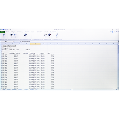Open the Datei file tab
This screenshot has width=119, height=119.
pyautogui.click(x=2, y=32)
